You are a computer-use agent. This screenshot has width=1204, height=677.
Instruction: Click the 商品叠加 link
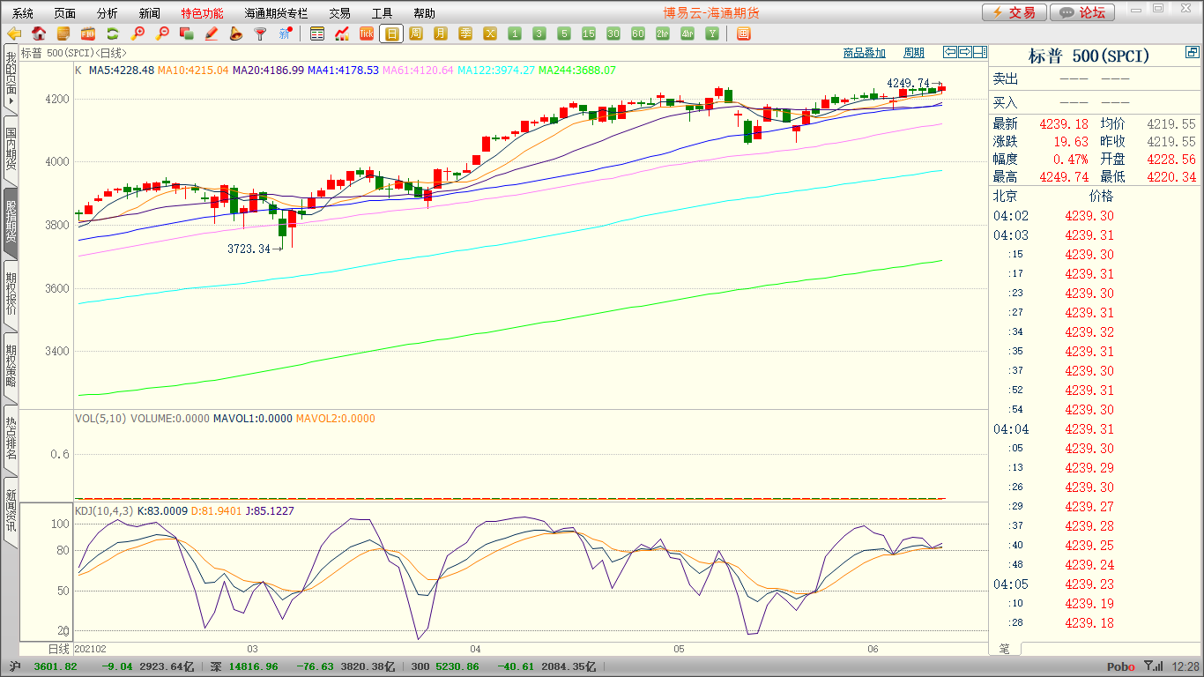click(864, 53)
